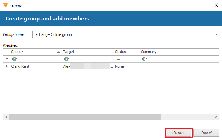Click the horizontal scrollbar thumb in Members
This screenshot has height=138, width=222.
click(x=85, y=117)
